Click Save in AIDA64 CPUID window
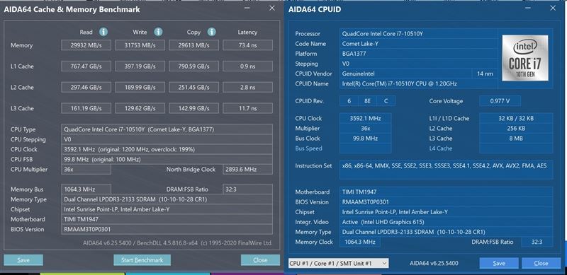The height and width of the screenshot is (275, 567). coord(499,263)
